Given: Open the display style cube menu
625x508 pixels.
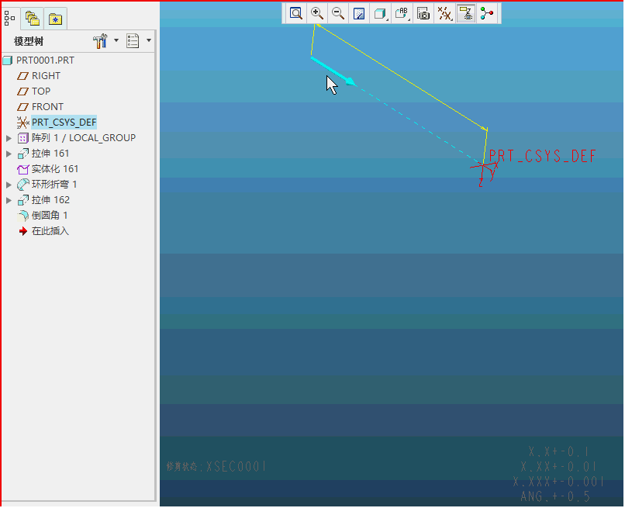Looking at the screenshot, I should [x=381, y=13].
